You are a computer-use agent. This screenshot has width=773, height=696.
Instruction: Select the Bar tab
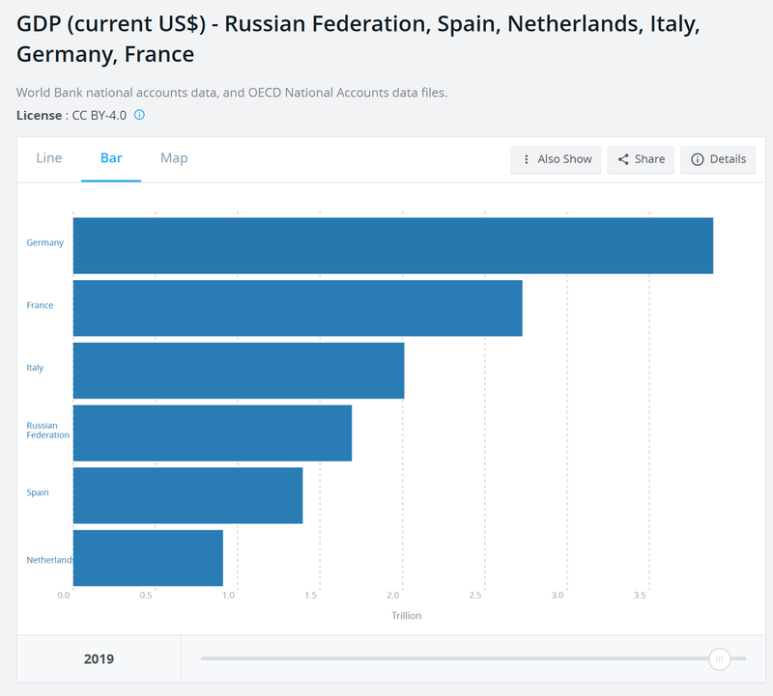111,158
